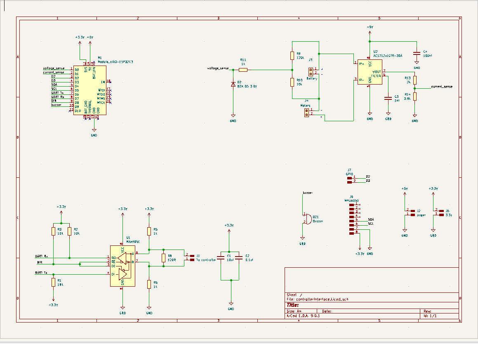Viewport: 478px width, 344px height.
Task: Select resistor R13 2k symbol
Action: [414, 80]
